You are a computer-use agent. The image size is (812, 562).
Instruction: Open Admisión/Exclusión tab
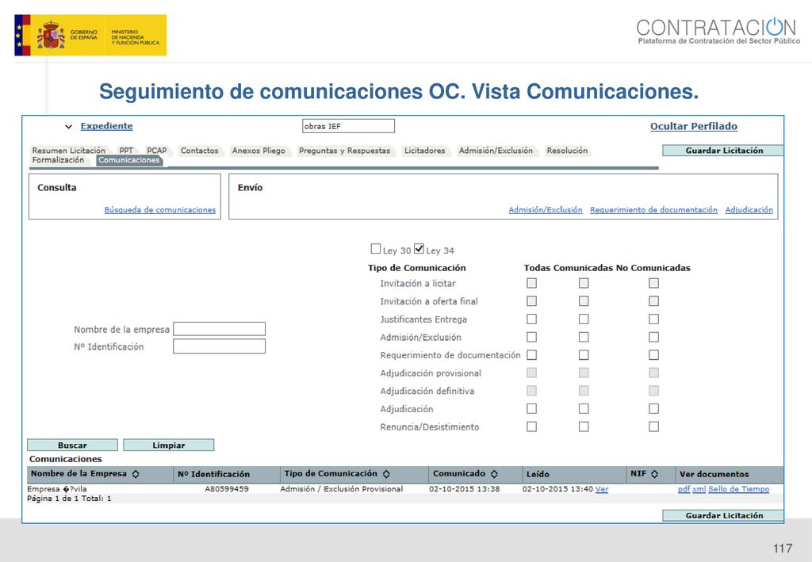click(x=496, y=151)
